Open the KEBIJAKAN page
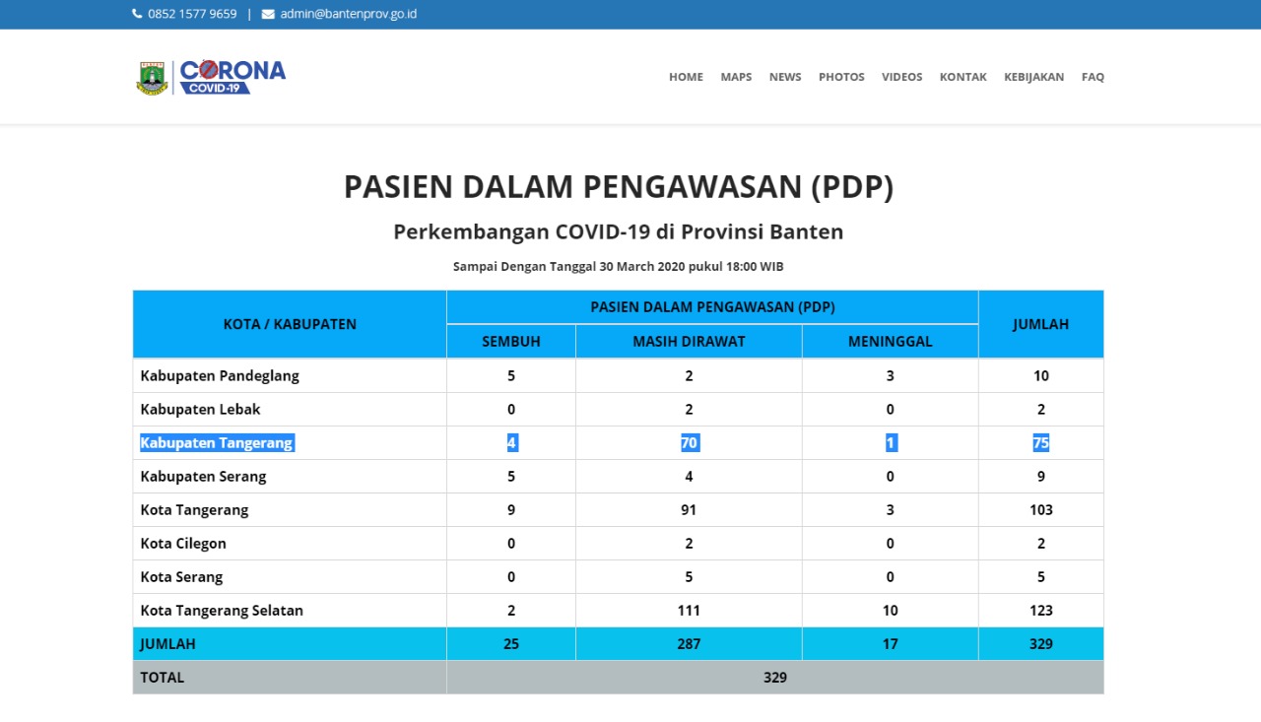Screen dimensions: 1261x722 1033,77
